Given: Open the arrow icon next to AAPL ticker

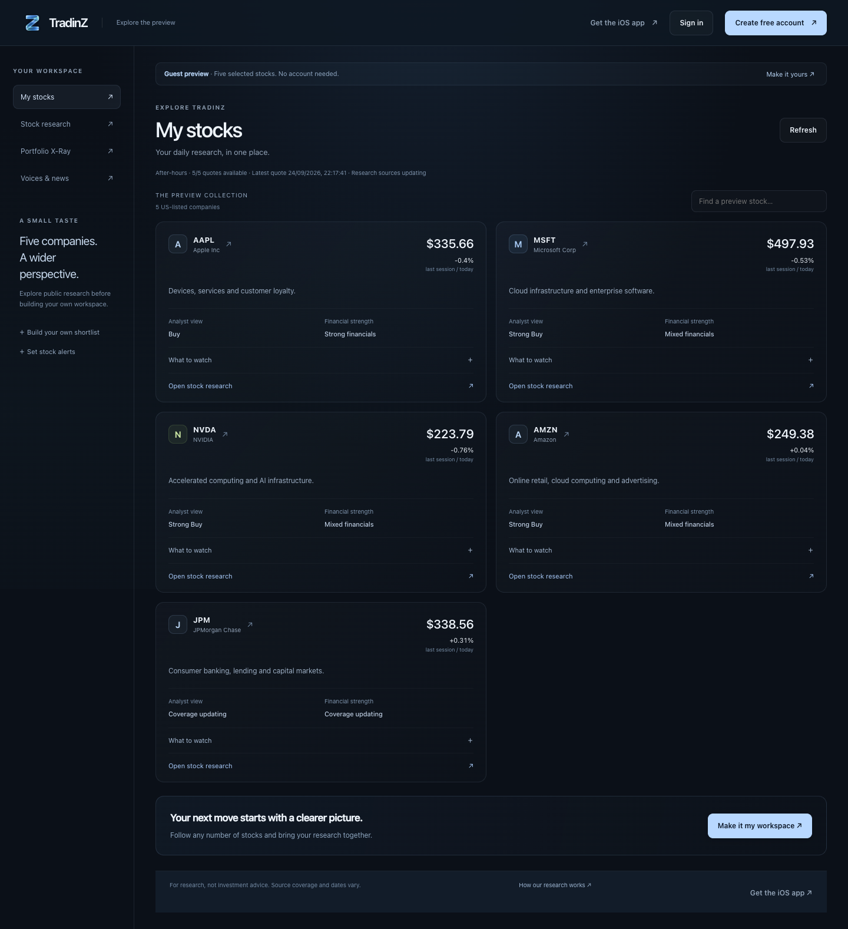Looking at the screenshot, I should point(229,244).
